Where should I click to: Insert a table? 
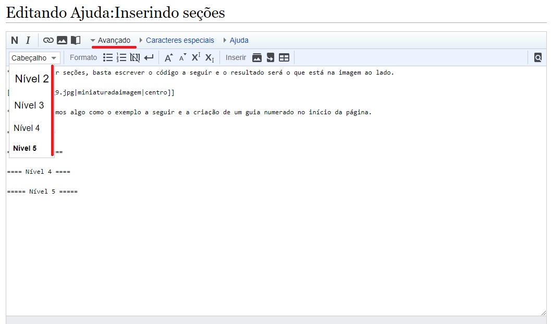284,57
